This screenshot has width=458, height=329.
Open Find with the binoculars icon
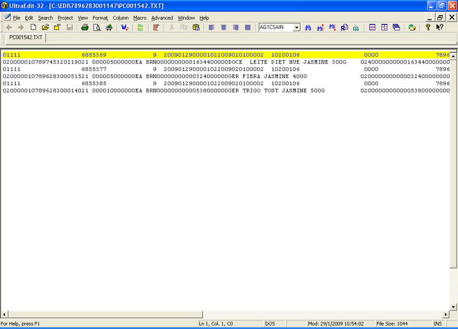(308, 27)
